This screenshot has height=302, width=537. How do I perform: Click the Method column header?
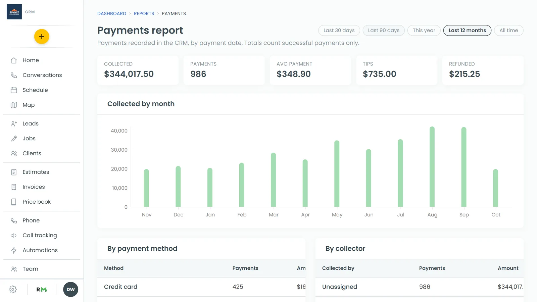(114, 268)
